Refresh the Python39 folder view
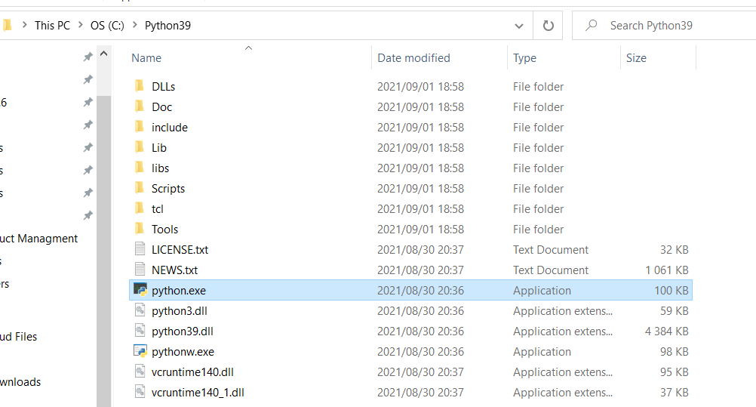 click(x=549, y=26)
